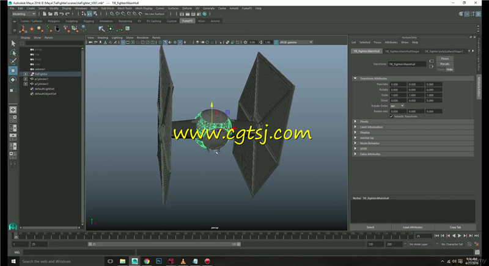Click load node output connection icon

pyautogui.click(x=431, y=66)
